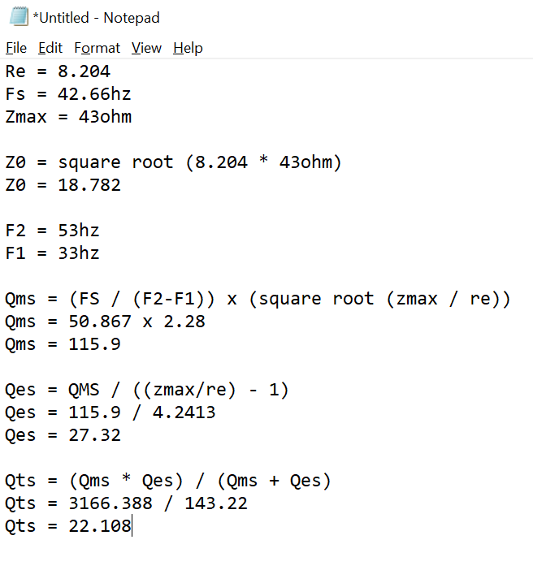533x570 pixels.
Task: Click the 'Zmax = 43ohm' text line
Action: tap(68, 117)
